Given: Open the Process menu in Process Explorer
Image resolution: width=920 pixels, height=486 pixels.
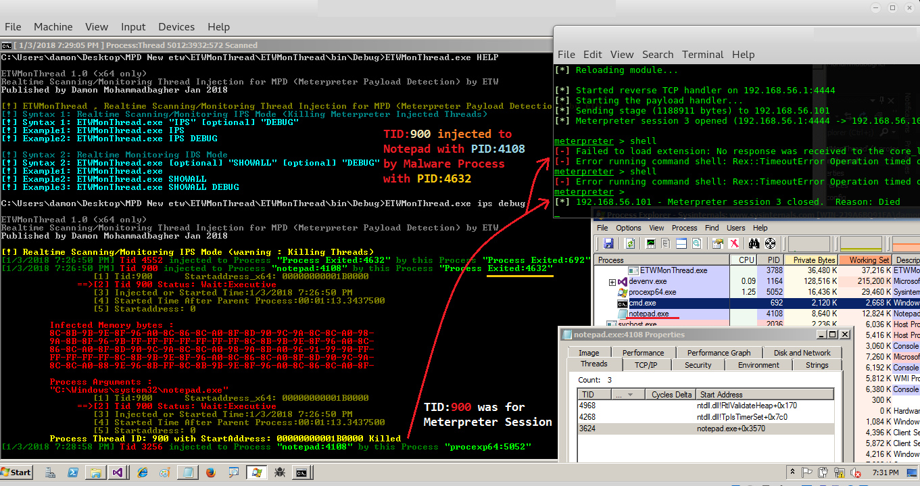Looking at the screenshot, I should point(684,228).
